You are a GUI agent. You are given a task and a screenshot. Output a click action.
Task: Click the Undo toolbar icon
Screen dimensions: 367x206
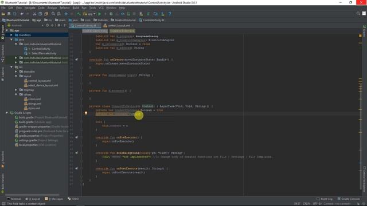[22, 14]
